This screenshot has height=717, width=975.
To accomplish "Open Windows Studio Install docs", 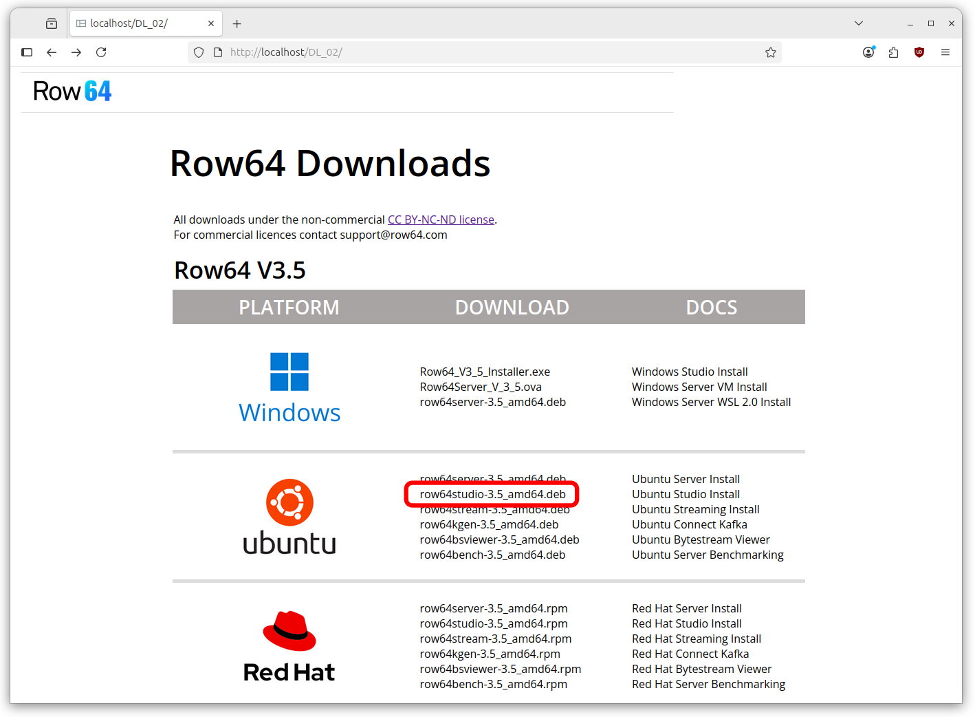I will coord(690,372).
